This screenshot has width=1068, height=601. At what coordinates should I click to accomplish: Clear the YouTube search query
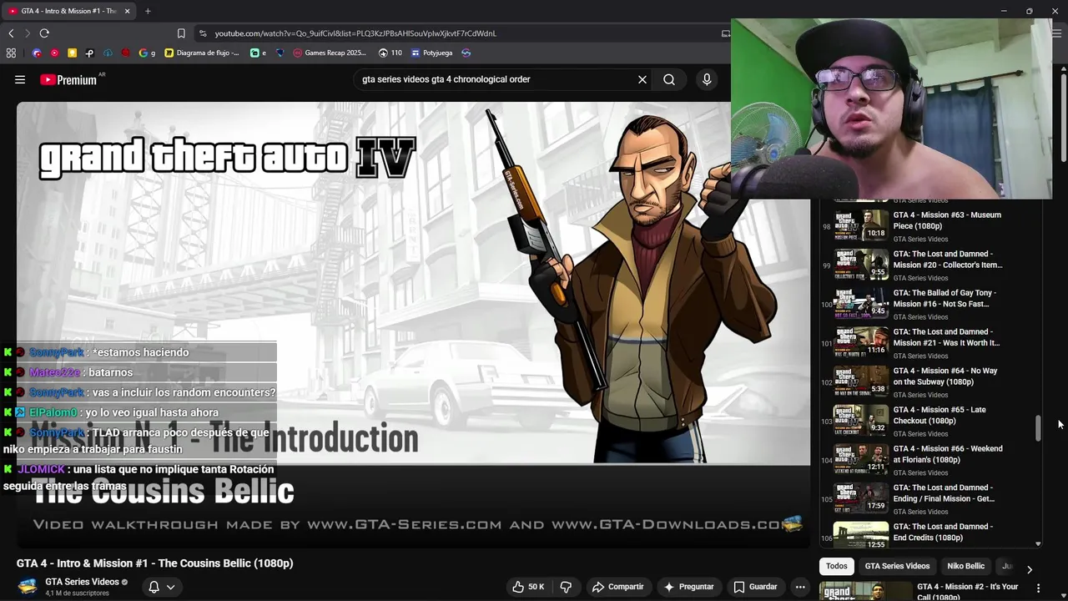(x=642, y=80)
